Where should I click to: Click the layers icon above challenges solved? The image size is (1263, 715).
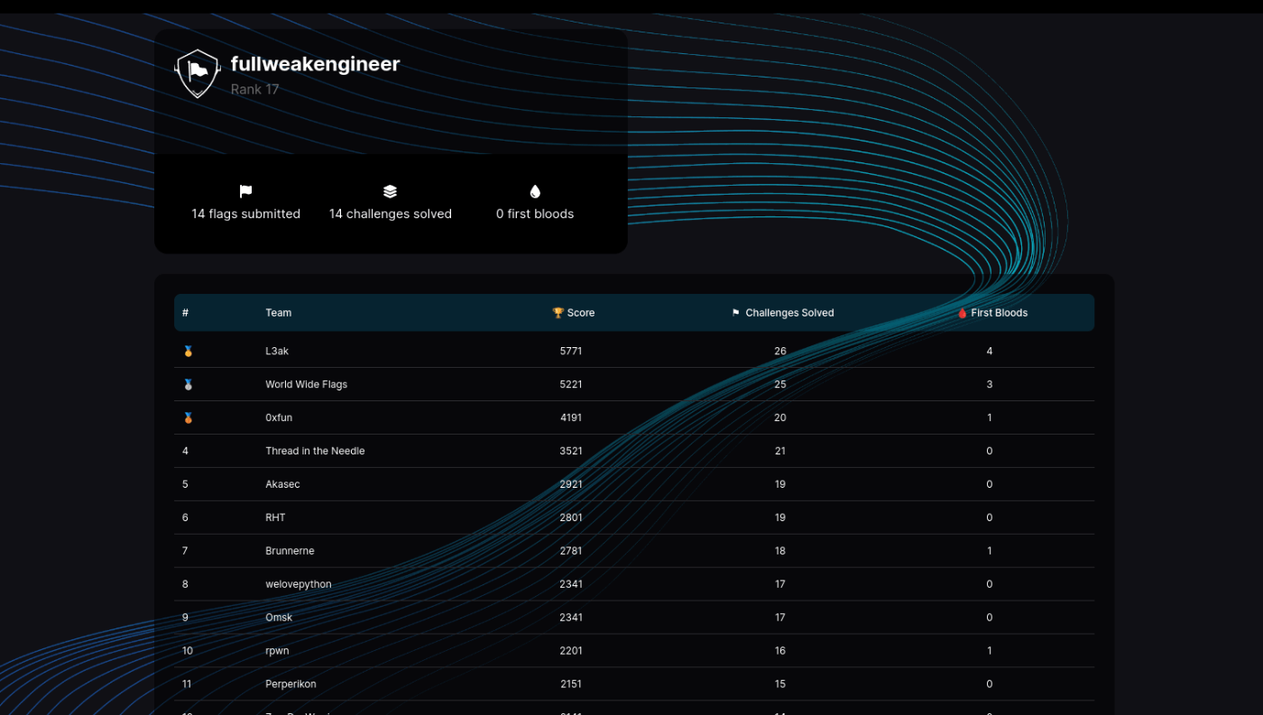390,191
